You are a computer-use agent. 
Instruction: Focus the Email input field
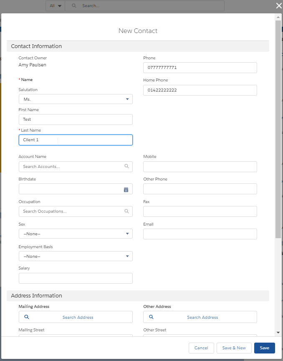pos(200,234)
